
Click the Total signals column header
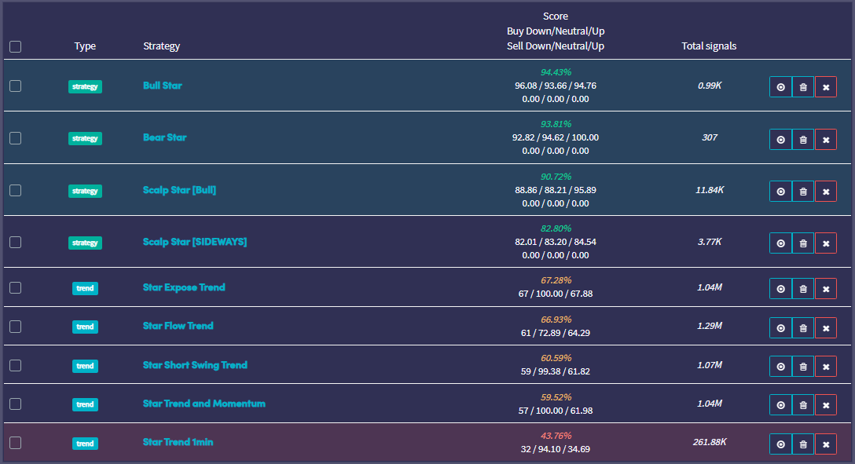[709, 46]
